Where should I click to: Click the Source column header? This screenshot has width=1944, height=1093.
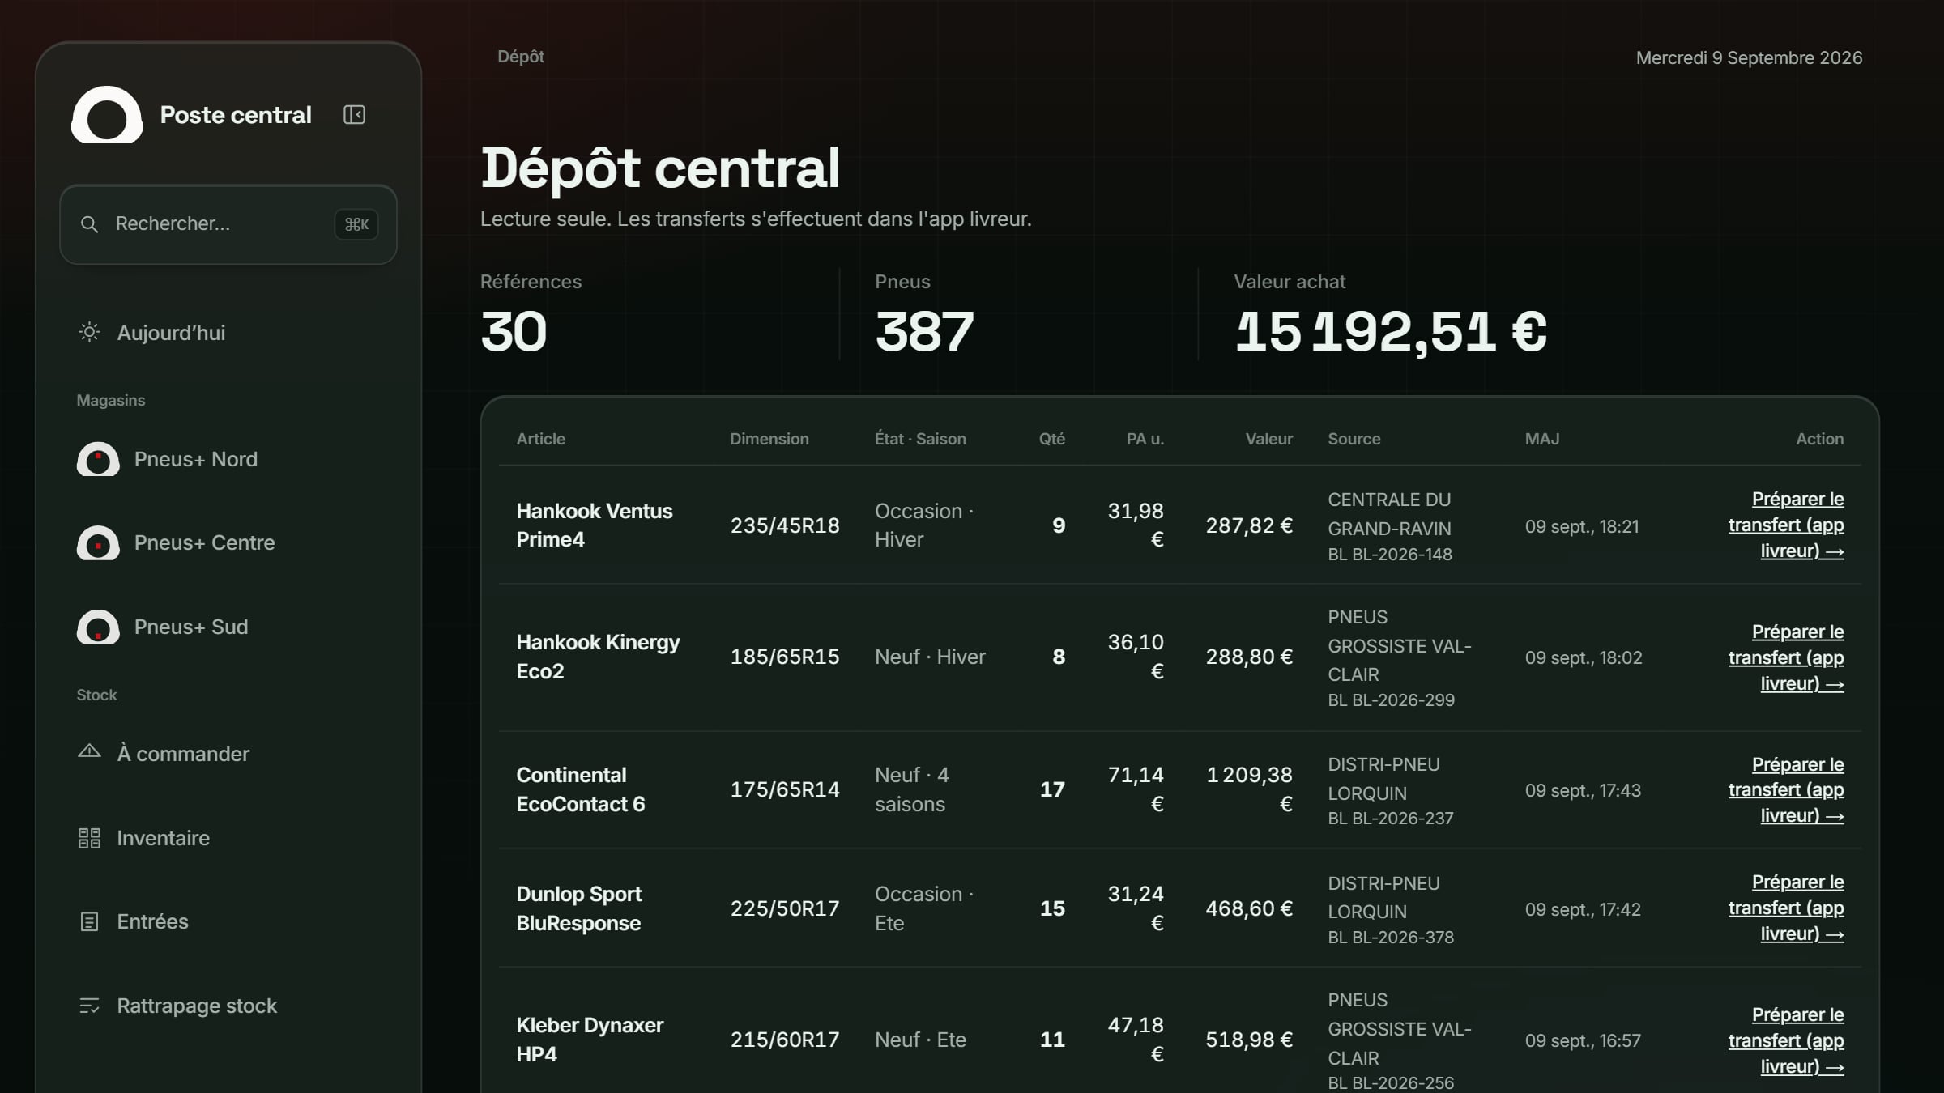(x=1354, y=439)
